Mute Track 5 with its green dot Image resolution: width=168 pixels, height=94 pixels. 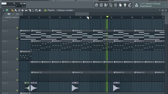point(17,70)
